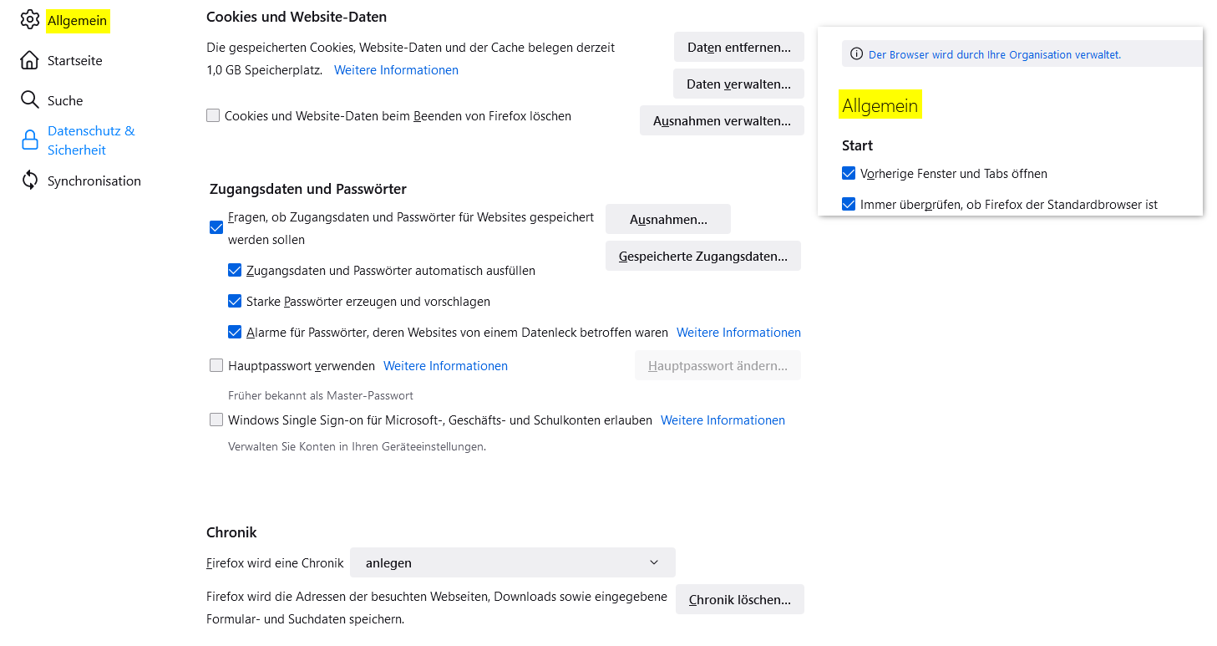
Task: Switch to the Synchronisation settings section
Action: coord(94,181)
